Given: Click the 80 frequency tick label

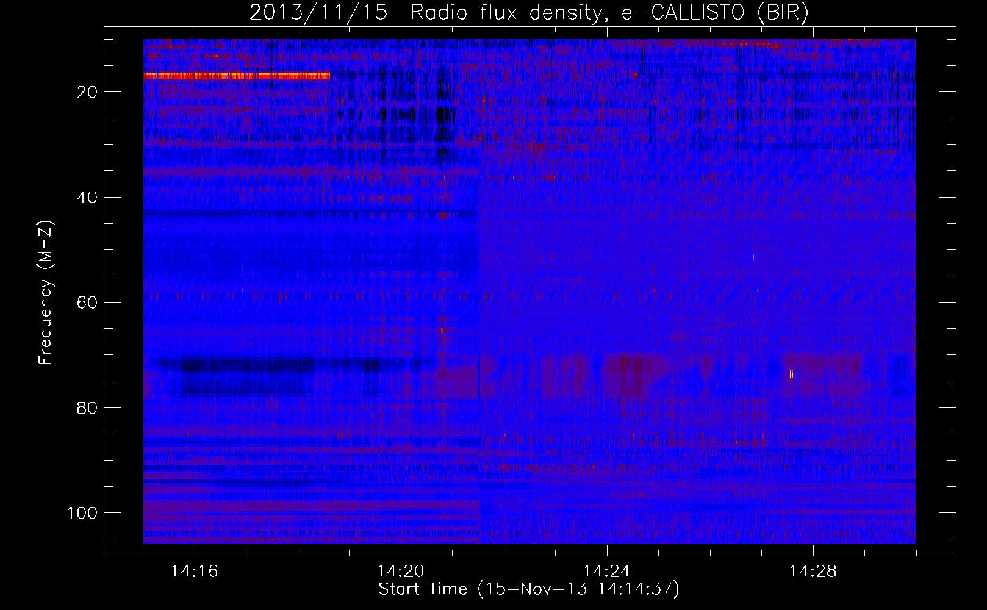Looking at the screenshot, I should click(x=88, y=408).
